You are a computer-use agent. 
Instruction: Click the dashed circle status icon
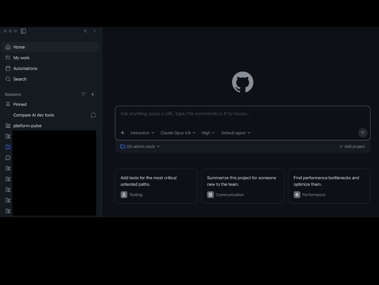point(93,115)
